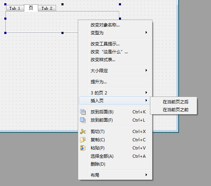
Task: Click the send-to-back icon
Action: (x=83, y=112)
